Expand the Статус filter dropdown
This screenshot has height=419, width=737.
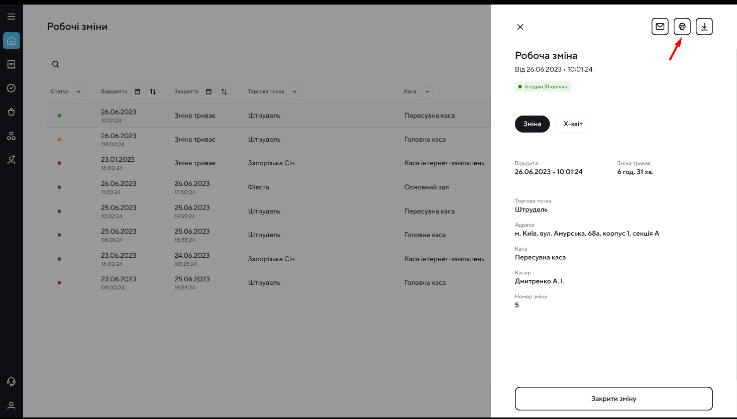pyautogui.click(x=78, y=91)
